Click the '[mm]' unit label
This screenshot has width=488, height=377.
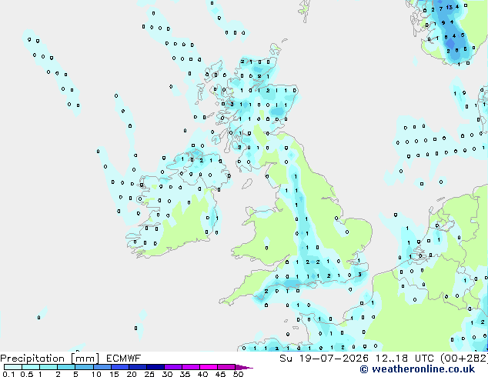point(85,359)
